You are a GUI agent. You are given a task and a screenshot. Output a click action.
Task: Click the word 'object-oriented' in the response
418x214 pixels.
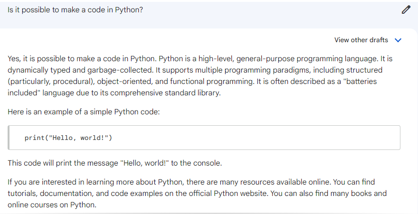tap(124, 82)
